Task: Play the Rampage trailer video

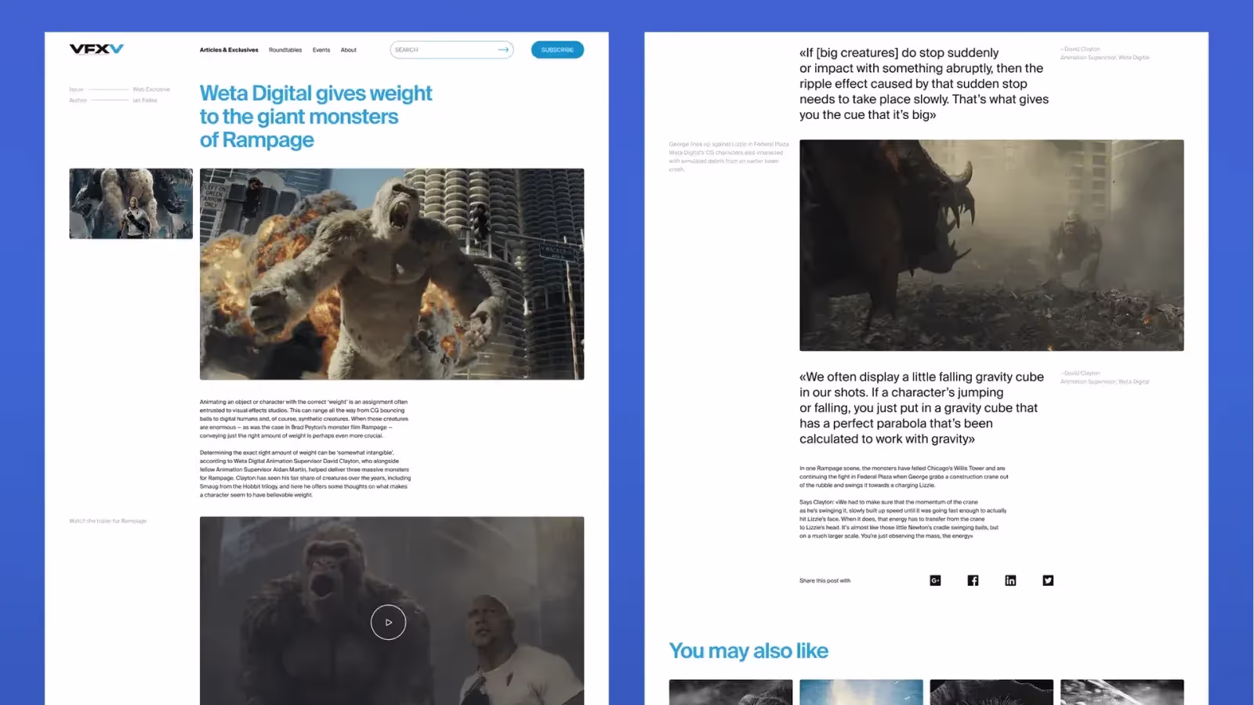Action: pos(388,622)
